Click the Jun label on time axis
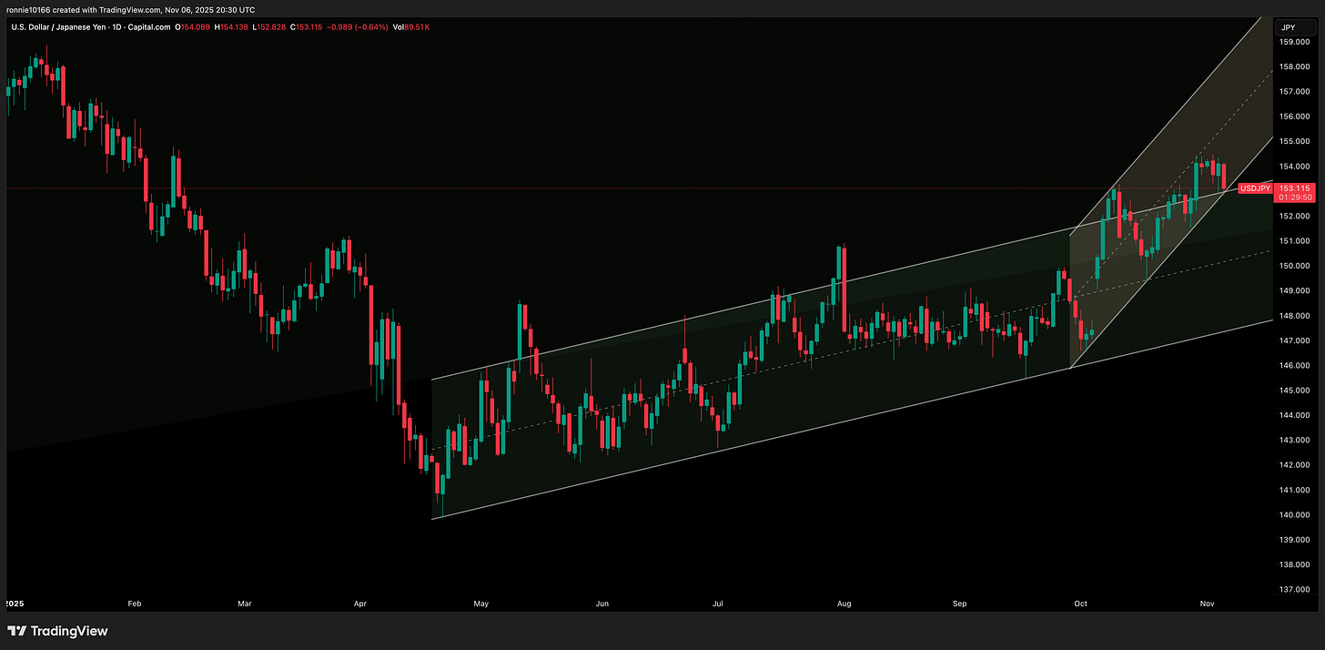Image resolution: width=1325 pixels, height=650 pixels. click(602, 604)
